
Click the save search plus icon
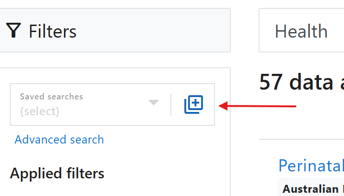194,105
